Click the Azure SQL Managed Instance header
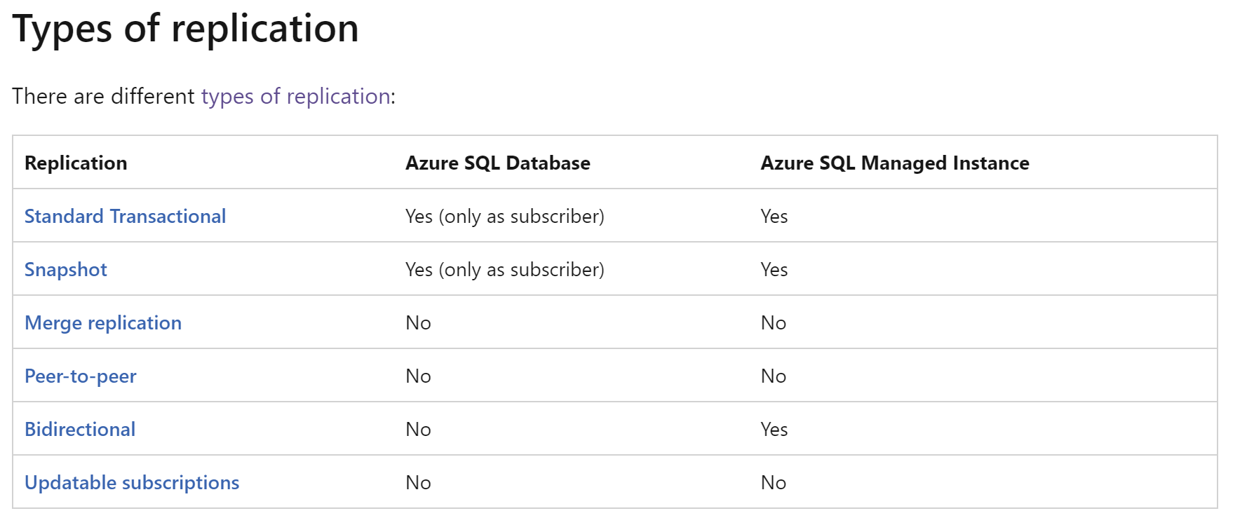Image resolution: width=1254 pixels, height=532 pixels. 895,163
